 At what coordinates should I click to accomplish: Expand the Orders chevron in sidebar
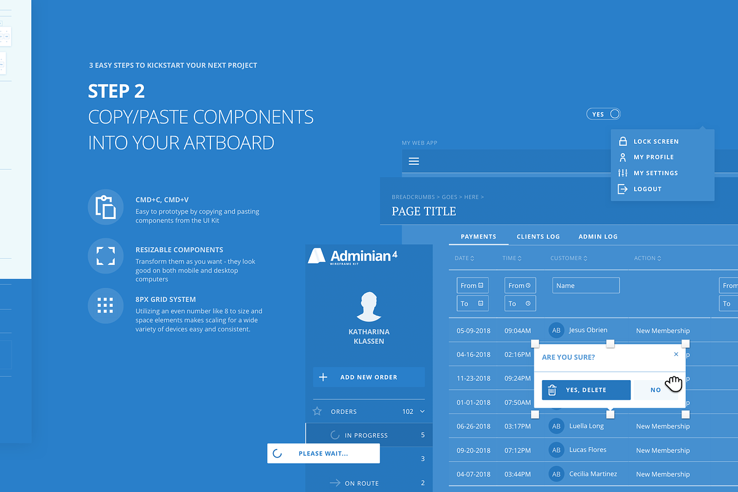point(422,411)
